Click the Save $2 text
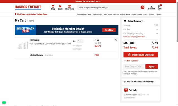 (98, 46)
